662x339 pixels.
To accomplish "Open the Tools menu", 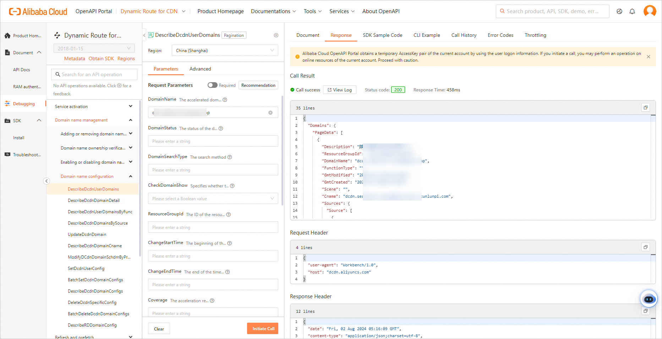I will coord(313,11).
